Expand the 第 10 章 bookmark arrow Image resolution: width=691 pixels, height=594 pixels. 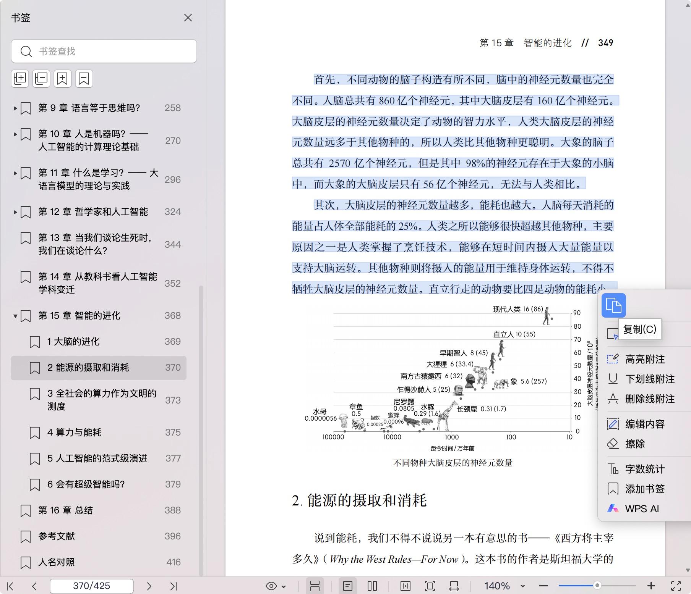click(15, 134)
